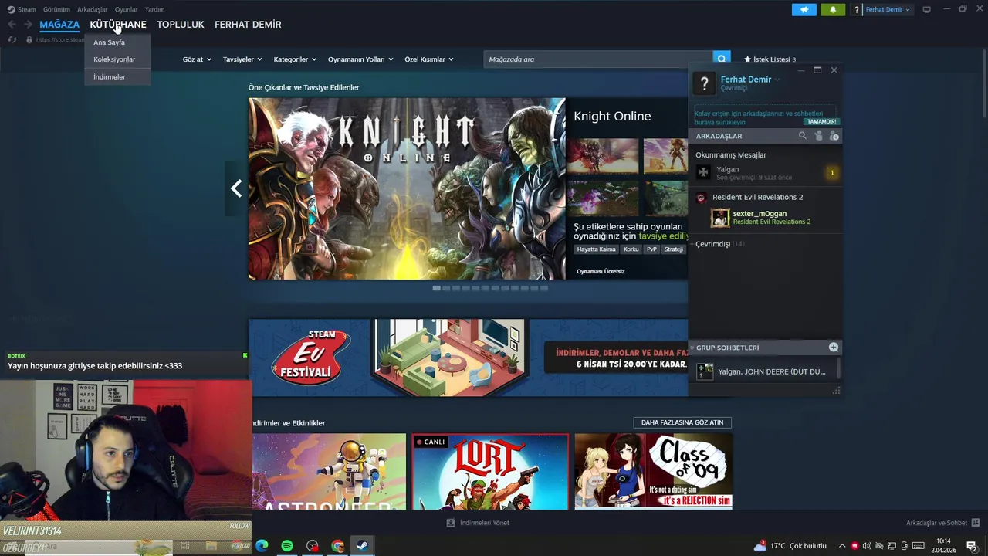Open the Knight Online featured banner
The image size is (988, 556).
[x=407, y=188]
